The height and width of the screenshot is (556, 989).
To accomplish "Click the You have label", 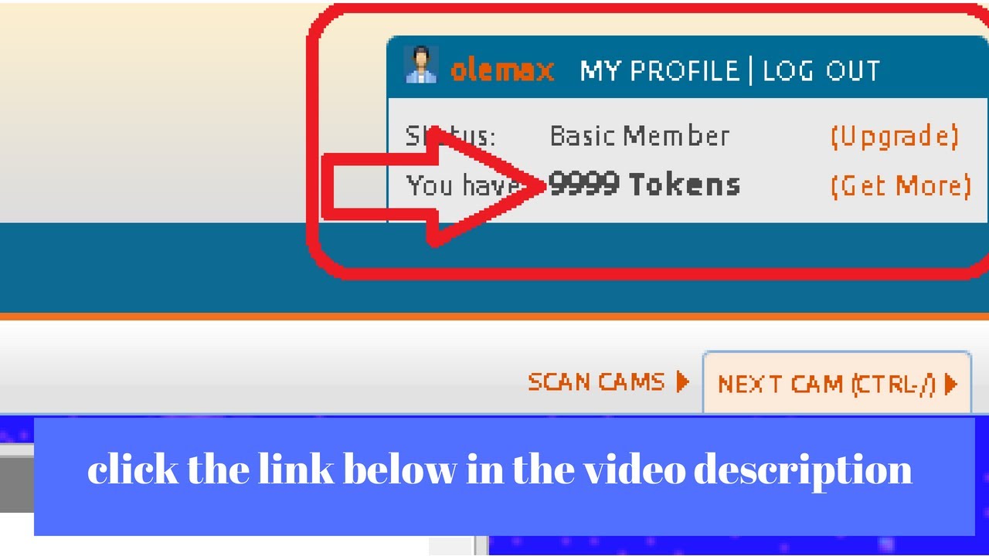I will (x=464, y=185).
